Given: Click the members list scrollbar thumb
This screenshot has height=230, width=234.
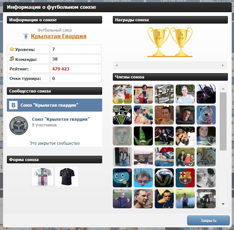Looking at the screenshot, I should [223, 121].
